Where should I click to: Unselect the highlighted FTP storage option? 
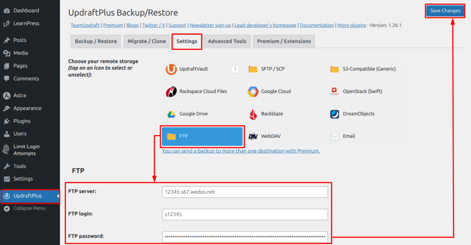[x=202, y=136]
